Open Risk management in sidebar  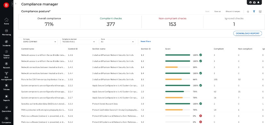[x=6, y=76]
